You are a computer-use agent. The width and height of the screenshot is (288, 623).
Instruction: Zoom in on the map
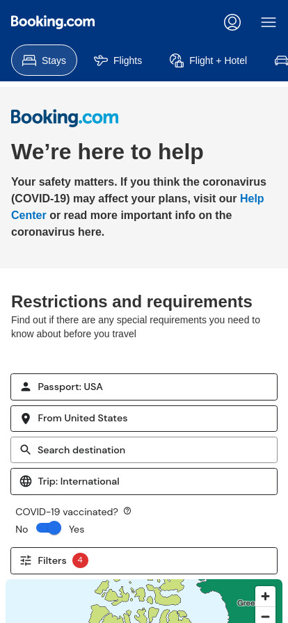click(x=265, y=597)
